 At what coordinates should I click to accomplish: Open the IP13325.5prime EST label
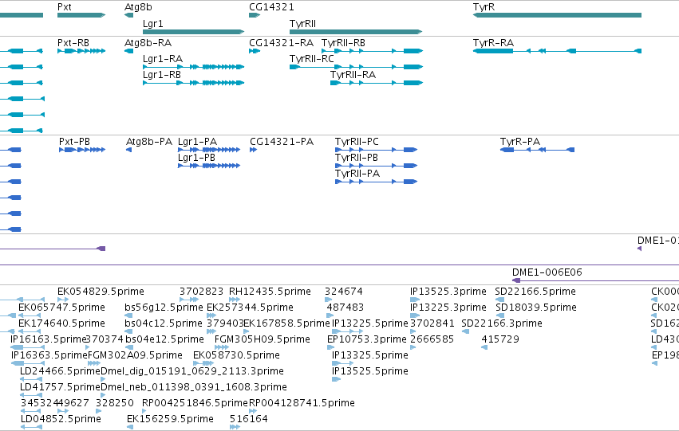(x=369, y=355)
